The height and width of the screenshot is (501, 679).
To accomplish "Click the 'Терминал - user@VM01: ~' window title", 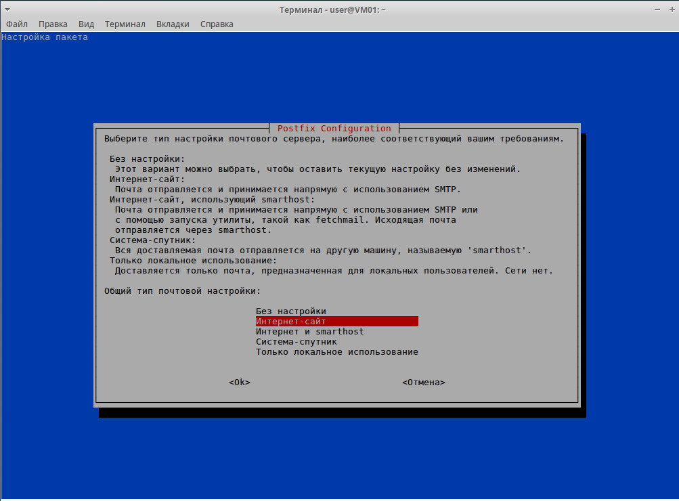I will [332, 9].
